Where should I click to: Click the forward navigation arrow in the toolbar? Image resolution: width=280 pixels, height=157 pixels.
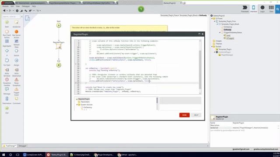[x=10, y=10]
